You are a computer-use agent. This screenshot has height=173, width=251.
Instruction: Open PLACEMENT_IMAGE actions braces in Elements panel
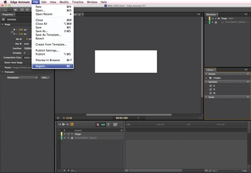point(206,22)
